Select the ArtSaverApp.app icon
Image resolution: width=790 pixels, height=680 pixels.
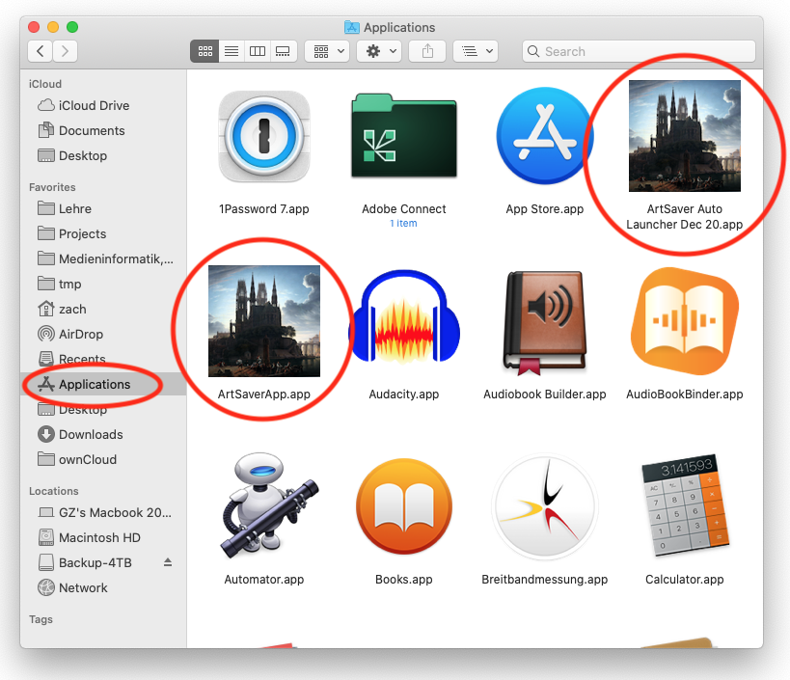tap(264, 321)
